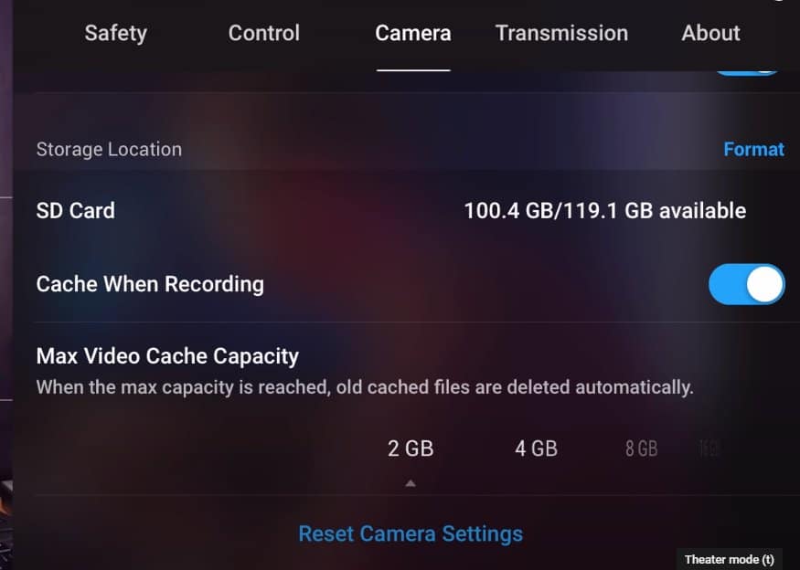Viewport: 800px width, 570px height.
Task: Click the SD Card label
Action: (76, 211)
